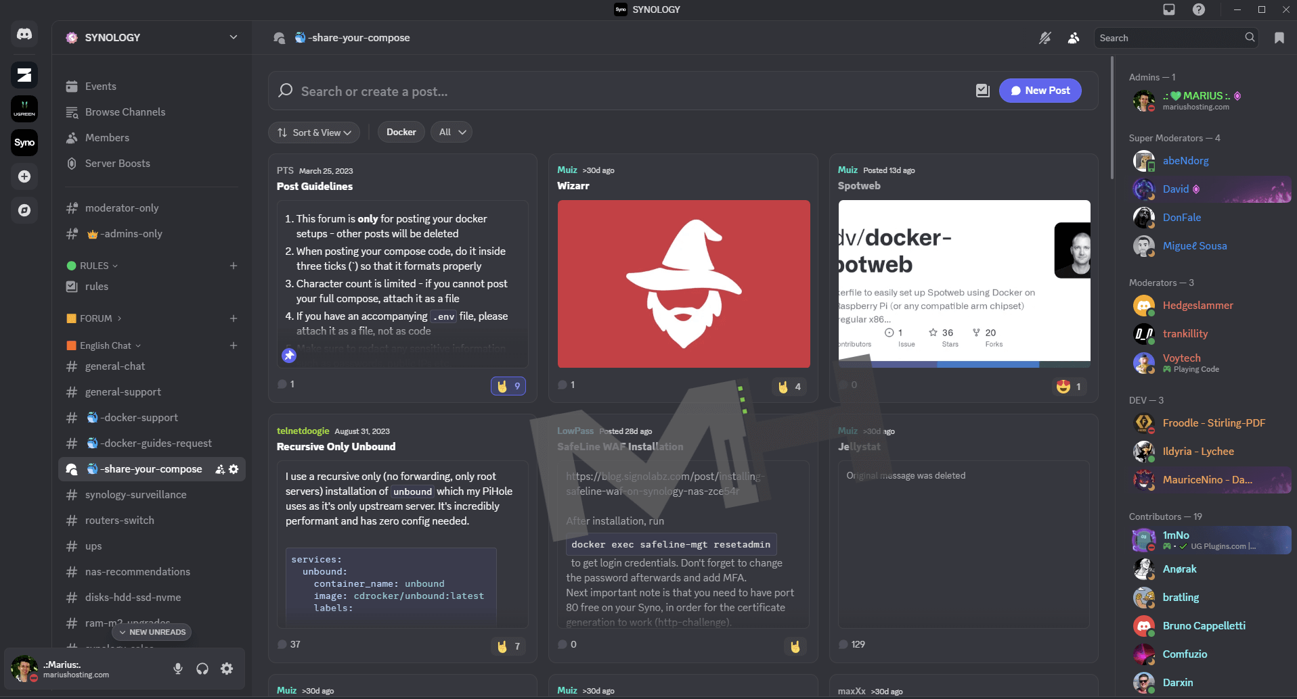The image size is (1297, 699).
Task: Create channel in English Chat category
Action: pos(234,345)
